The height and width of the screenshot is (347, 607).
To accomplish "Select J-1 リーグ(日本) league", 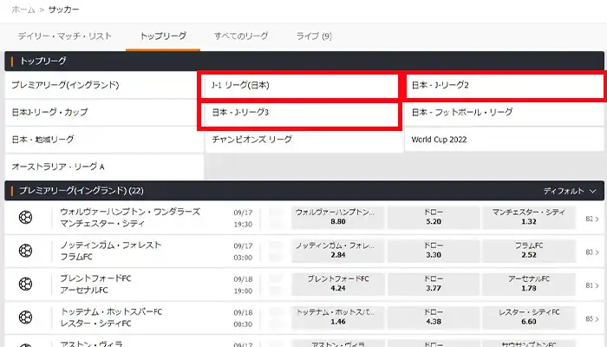I will (x=299, y=86).
